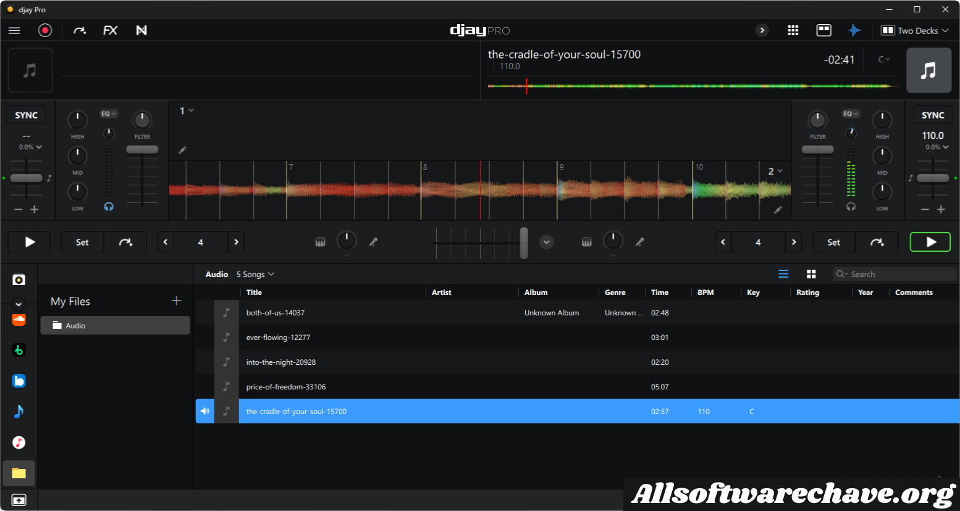Toggle left deck microphone icon
Image resolution: width=960 pixels, height=511 pixels.
pyautogui.click(x=373, y=242)
